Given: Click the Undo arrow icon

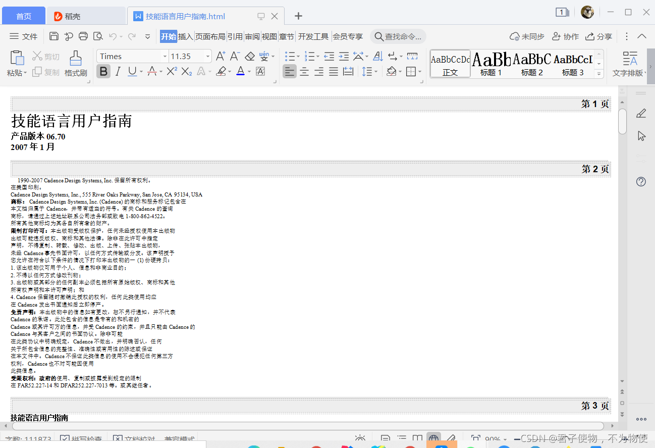Looking at the screenshot, I should coord(113,36).
